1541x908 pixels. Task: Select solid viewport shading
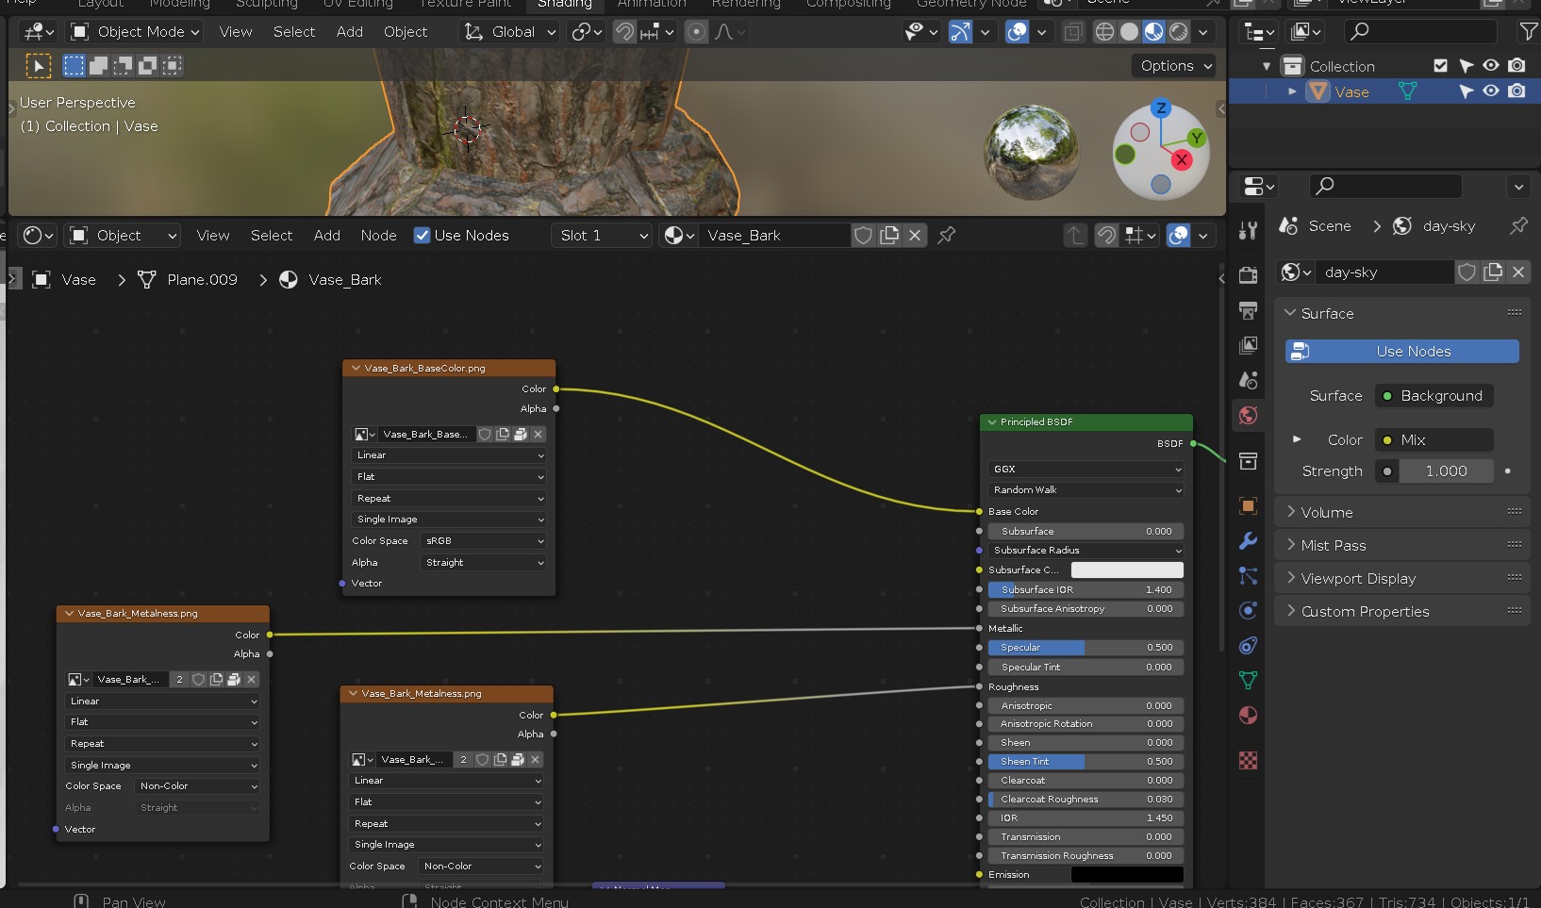(x=1129, y=32)
